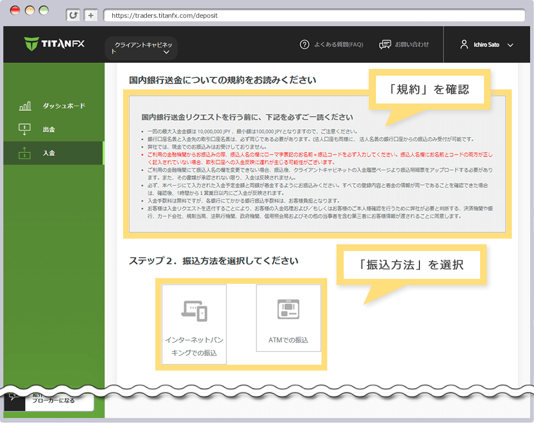Click the dashboard chart icon in sidebar
This screenshot has width=534, height=423.
click(x=24, y=106)
